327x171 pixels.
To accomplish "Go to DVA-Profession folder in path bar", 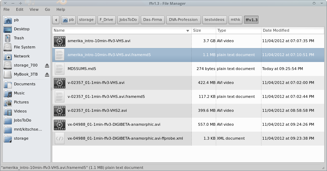I will pos(183,20).
